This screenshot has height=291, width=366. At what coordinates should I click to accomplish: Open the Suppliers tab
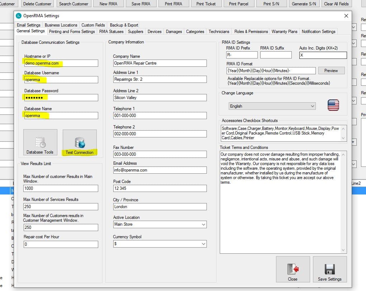[136, 32]
